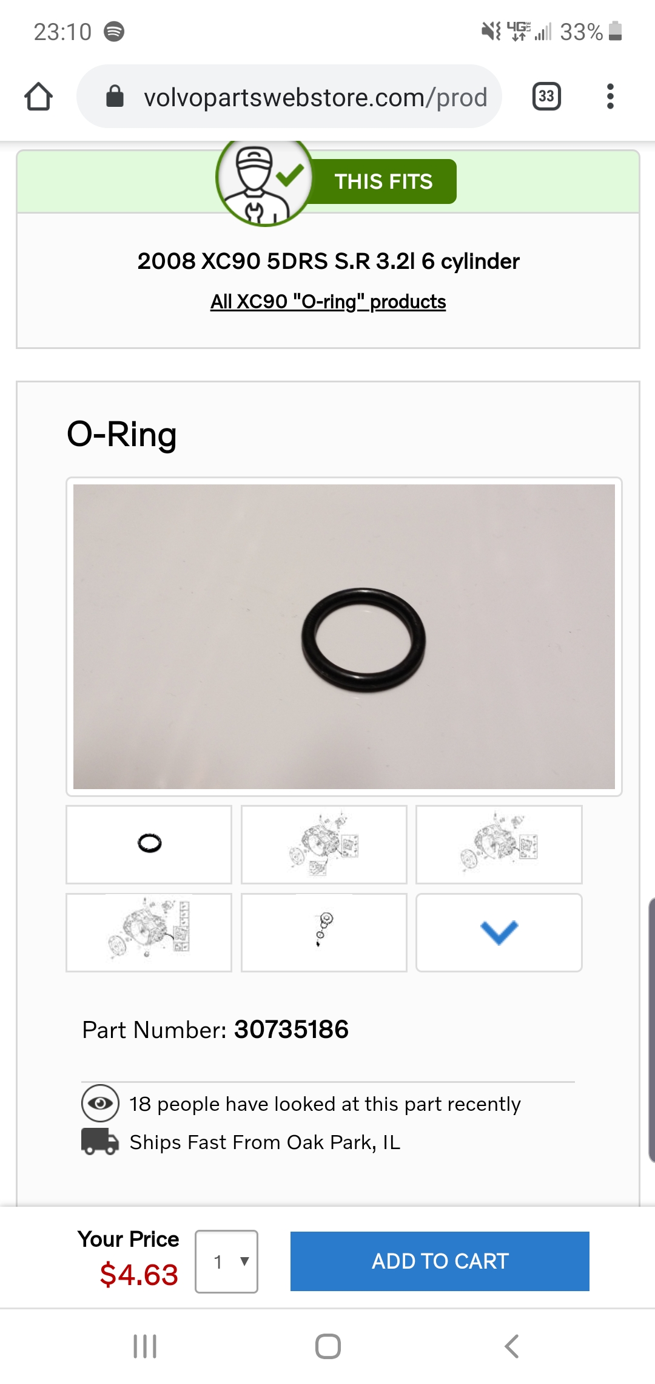Open the Android recent apps button

145,1346
